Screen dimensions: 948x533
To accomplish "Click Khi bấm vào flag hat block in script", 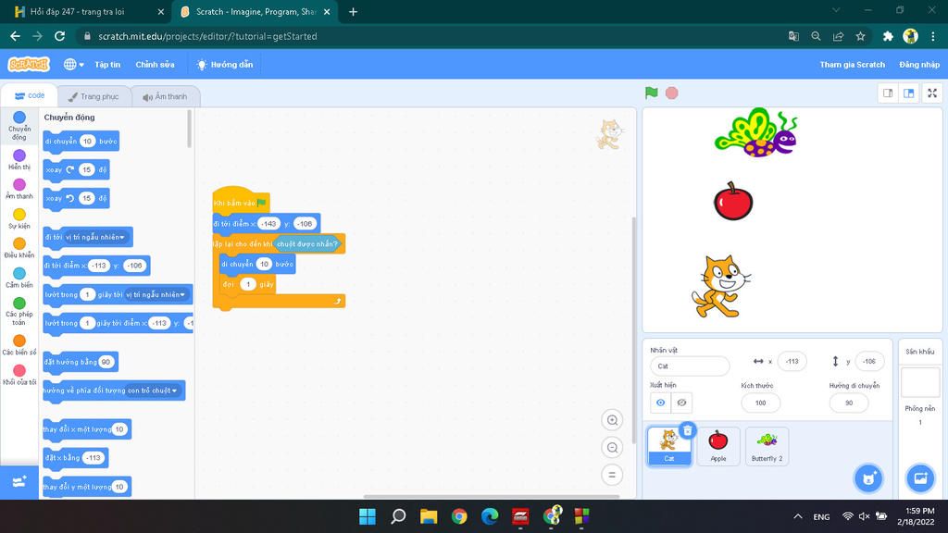I will point(241,201).
